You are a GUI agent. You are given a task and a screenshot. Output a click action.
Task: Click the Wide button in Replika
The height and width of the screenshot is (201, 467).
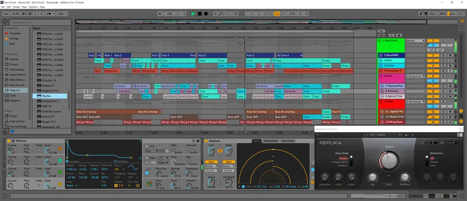click(x=389, y=184)
